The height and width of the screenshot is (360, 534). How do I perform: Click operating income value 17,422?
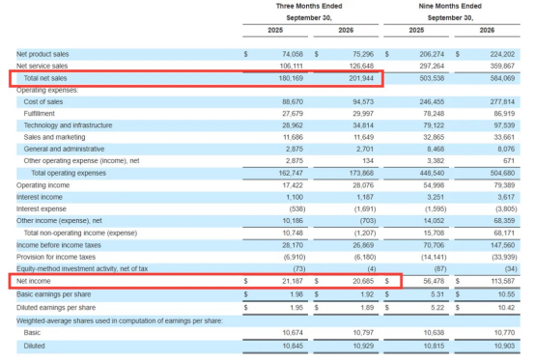(293, 185)
